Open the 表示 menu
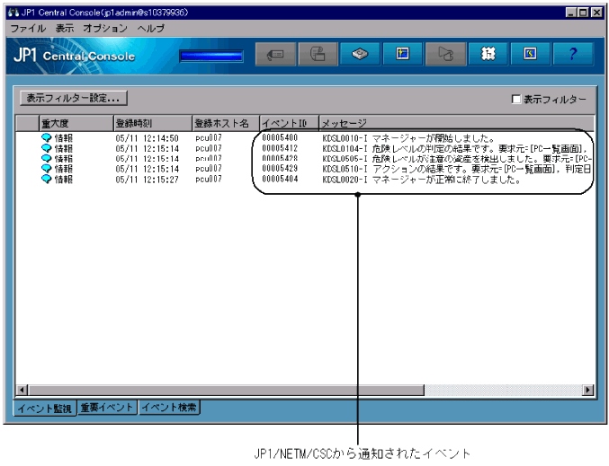The height and width of the screenshot is (466, 609). pos(65,29)
